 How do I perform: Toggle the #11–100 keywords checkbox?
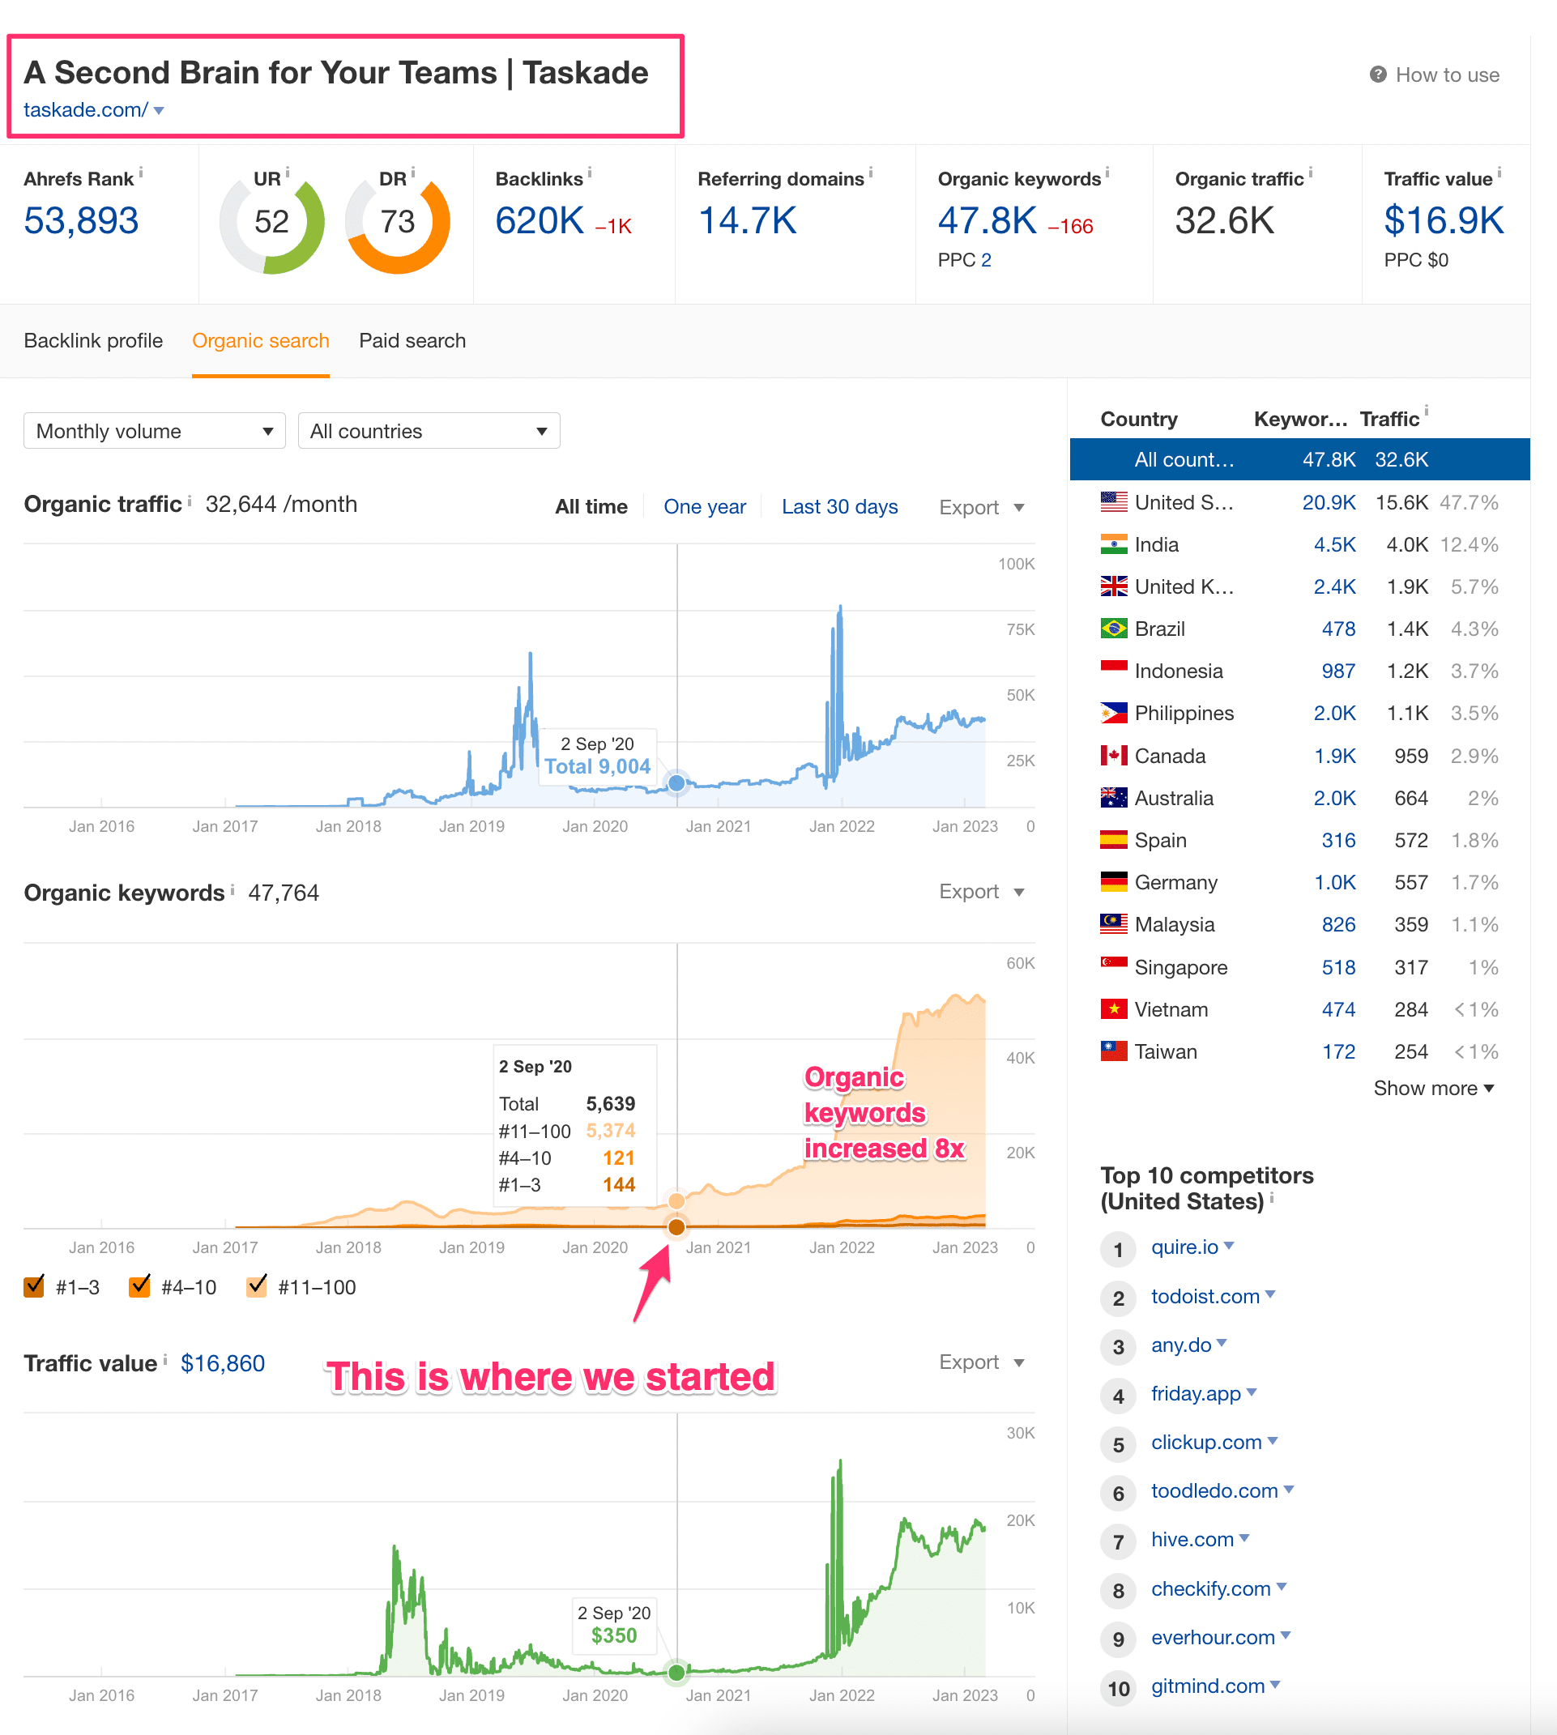pos(257,1285)
